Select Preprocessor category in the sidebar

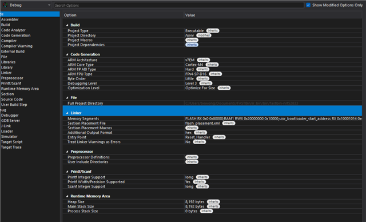tap(12, 78)
